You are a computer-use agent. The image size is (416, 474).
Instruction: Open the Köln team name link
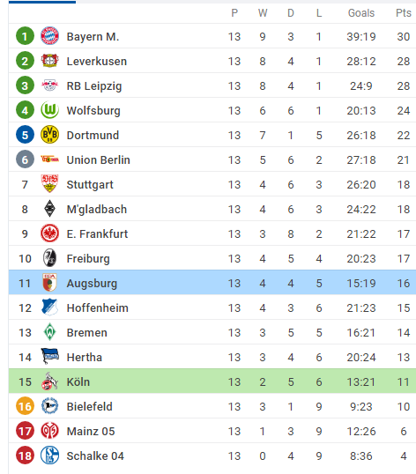pyautogui.click(x=78, y=381)
